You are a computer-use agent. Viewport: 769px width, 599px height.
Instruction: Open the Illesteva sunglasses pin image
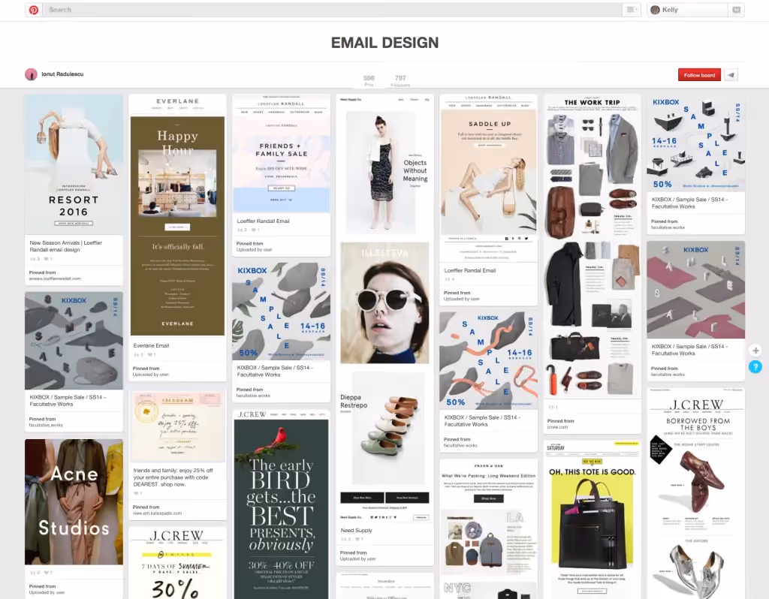coord(385,303)
